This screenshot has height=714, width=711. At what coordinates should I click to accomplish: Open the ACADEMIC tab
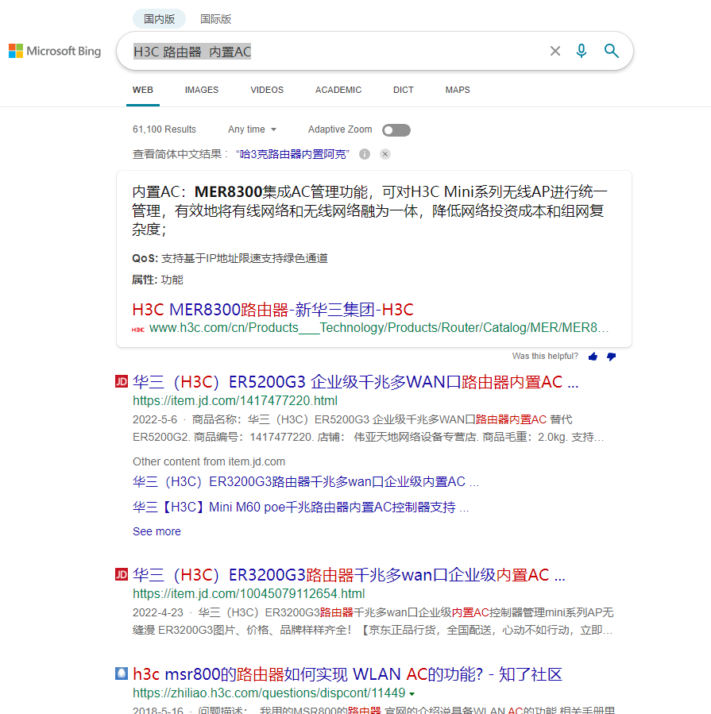338,91
